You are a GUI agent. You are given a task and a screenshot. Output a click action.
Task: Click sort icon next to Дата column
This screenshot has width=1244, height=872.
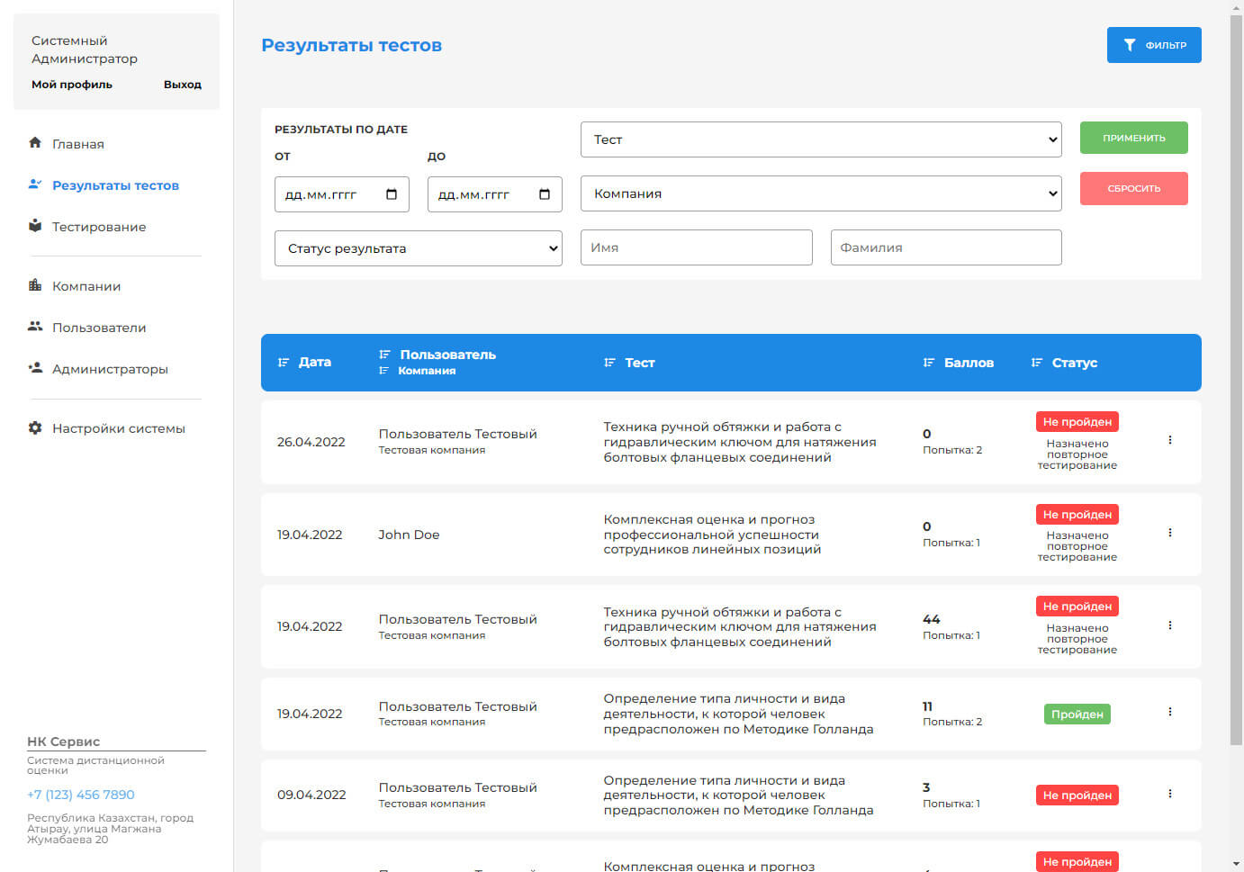tap(284, 363)
